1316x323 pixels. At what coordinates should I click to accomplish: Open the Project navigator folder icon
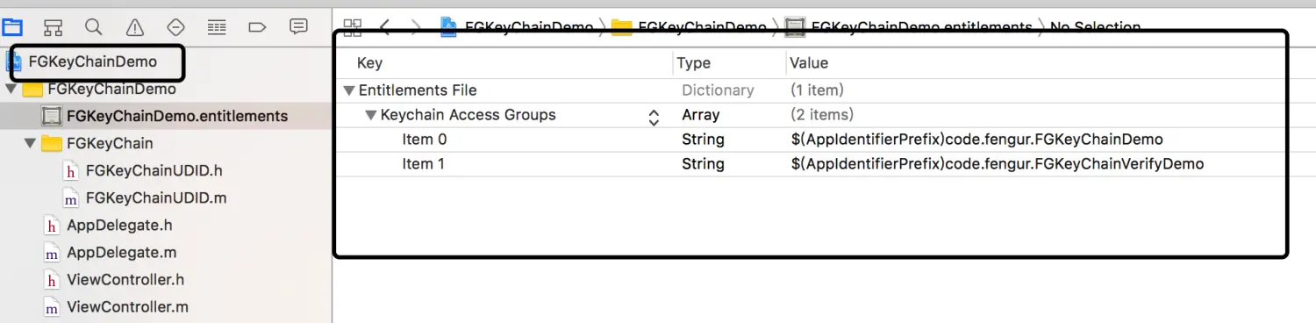tap(12, 27)
